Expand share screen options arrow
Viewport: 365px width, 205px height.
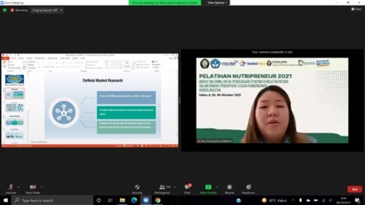[x=217, y=186]
